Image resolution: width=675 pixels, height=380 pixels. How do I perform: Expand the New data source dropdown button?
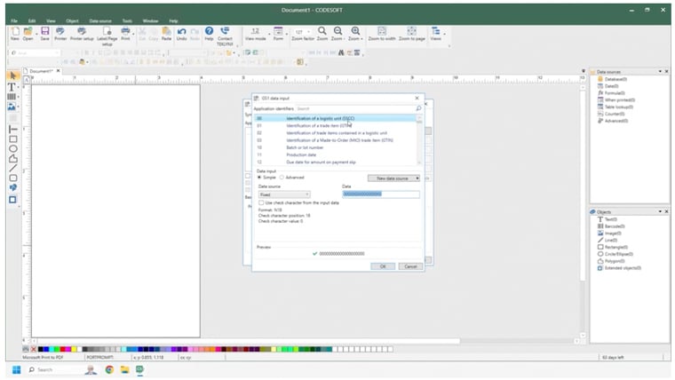(x=417, y=178)
